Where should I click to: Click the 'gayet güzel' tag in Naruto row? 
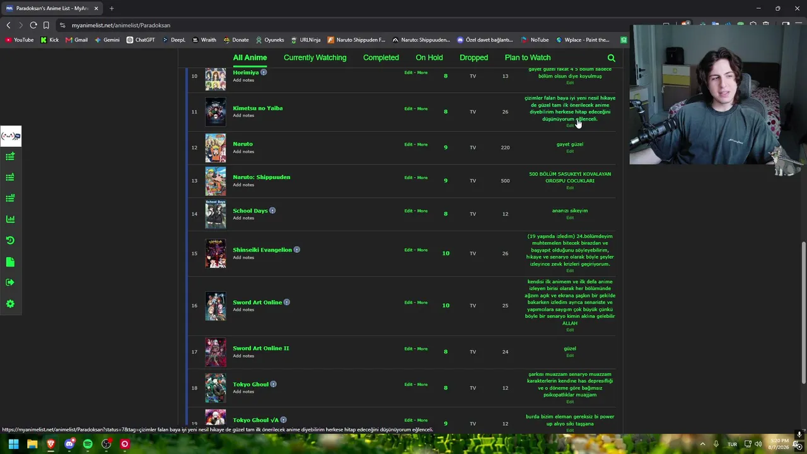pyautogui.click(x=570, y=144)
